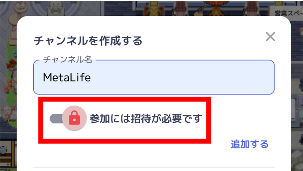This screenshot has width=303, height=171.
Task: Close the チャンネルを作成する dialog
Action: click(270, 36)
